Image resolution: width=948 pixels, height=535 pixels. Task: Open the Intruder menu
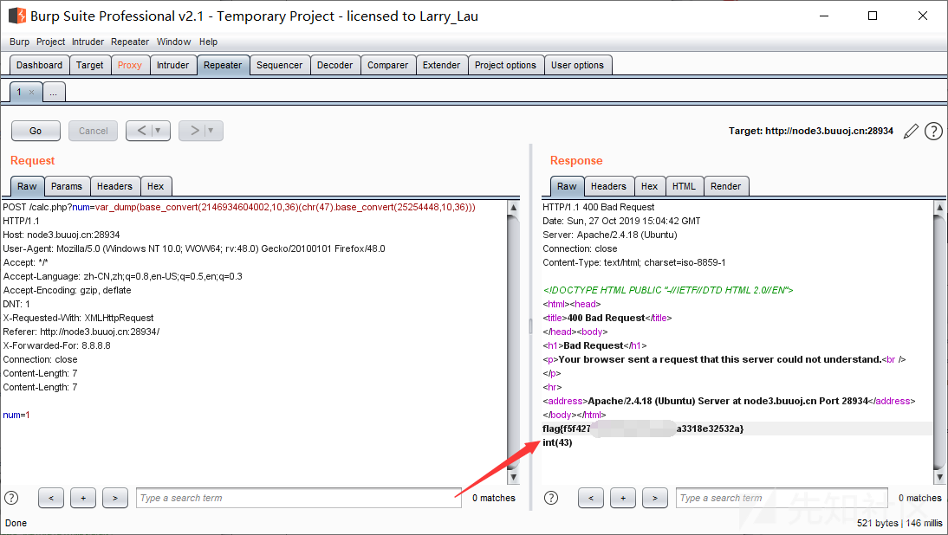point(88,42)
